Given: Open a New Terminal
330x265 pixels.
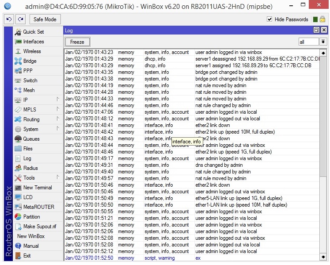Looking at the screenshot, I should [x=38, y=188].
